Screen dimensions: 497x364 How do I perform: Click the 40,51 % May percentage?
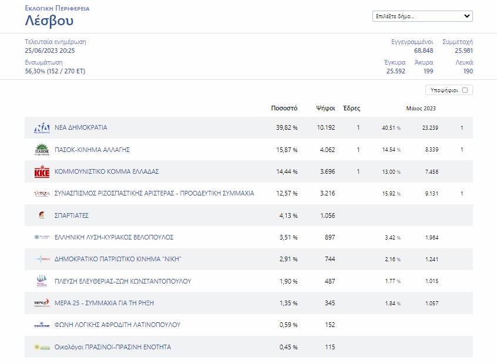(x=391, y=127)
